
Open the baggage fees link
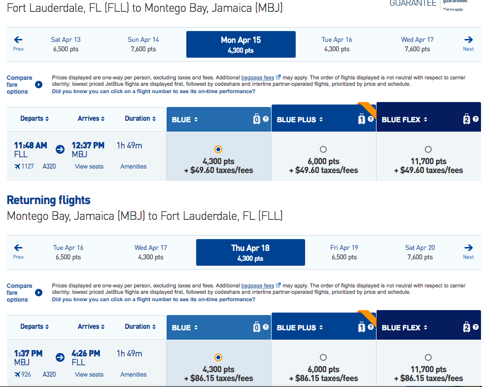(258, 77)
